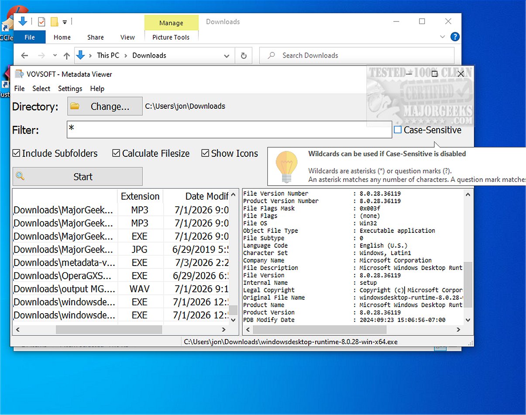Image resolution: width=526 pixels, height=415 pixels.
Task: Select the Picture Tools tab
Action: tap(171, 37)
